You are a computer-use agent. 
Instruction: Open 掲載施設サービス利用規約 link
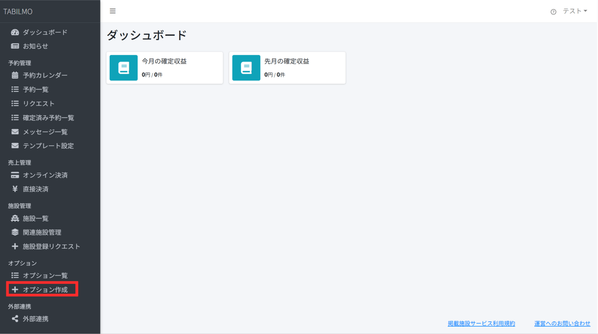(x=481, y=323)
